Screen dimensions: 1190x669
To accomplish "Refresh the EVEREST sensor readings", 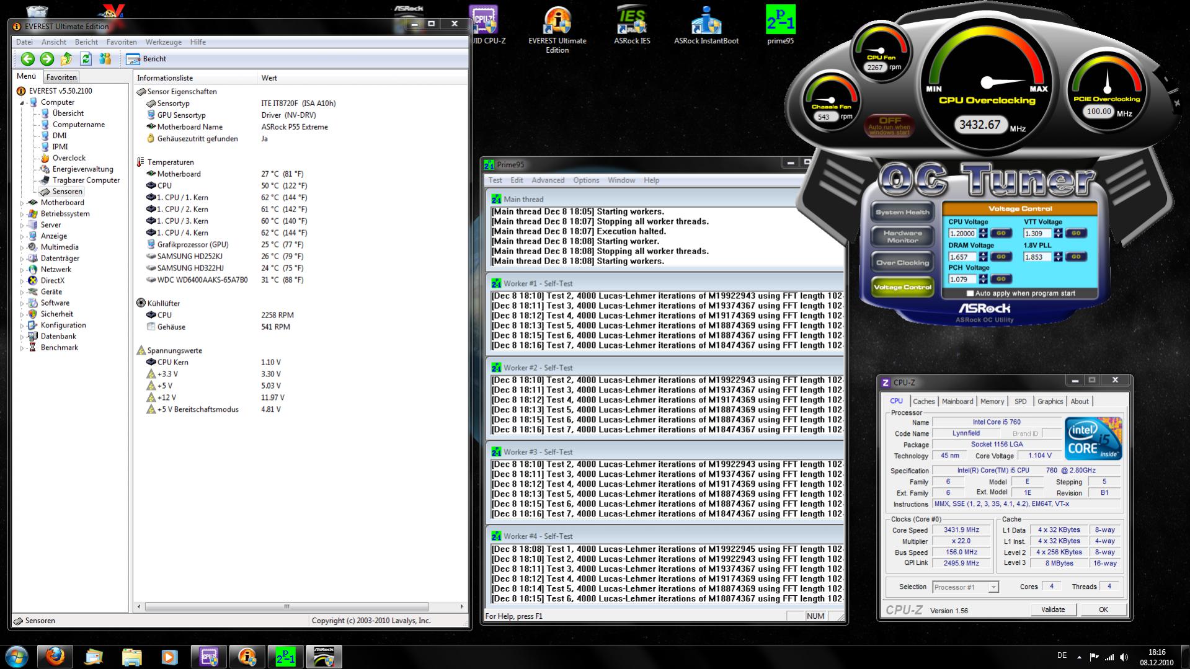I will tap(86, 59).
